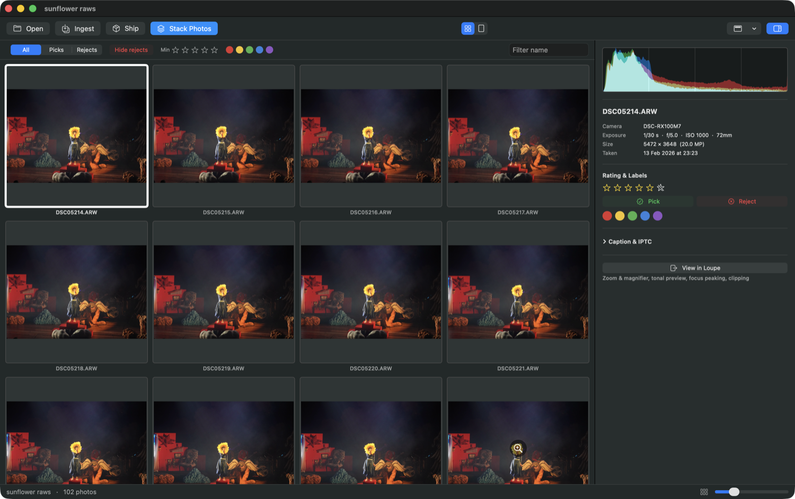The width and height of the screenshot is (795, 499).
Task: Filter by purple label in filter bar
Action: (270, 50)
